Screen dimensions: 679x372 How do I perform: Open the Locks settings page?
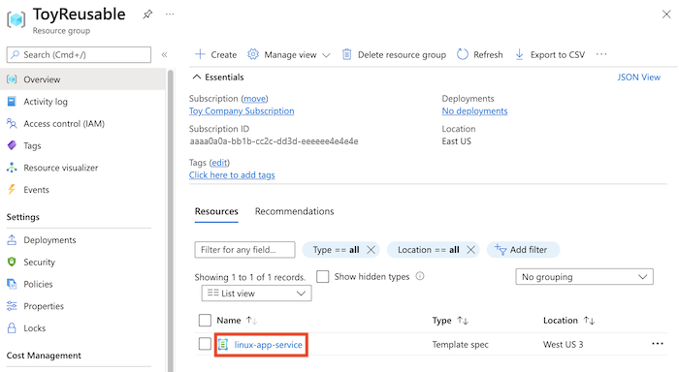(34, 328)
